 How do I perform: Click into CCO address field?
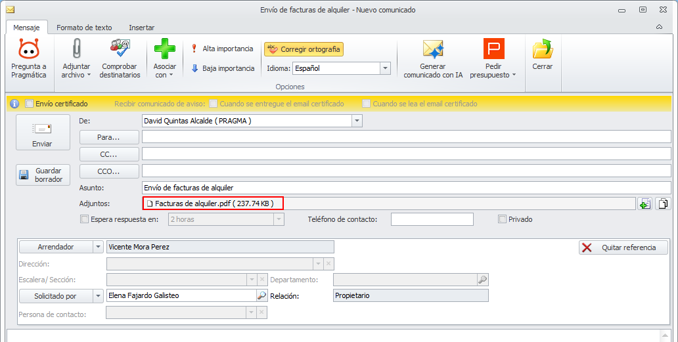tap(407, 171)
